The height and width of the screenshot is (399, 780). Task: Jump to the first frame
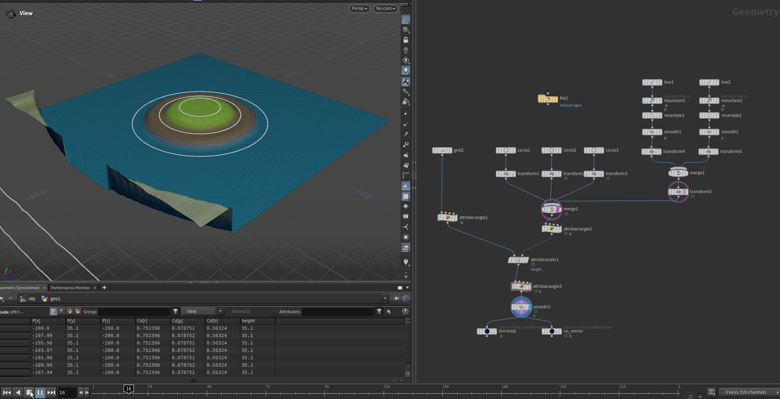tap(7, 392)
